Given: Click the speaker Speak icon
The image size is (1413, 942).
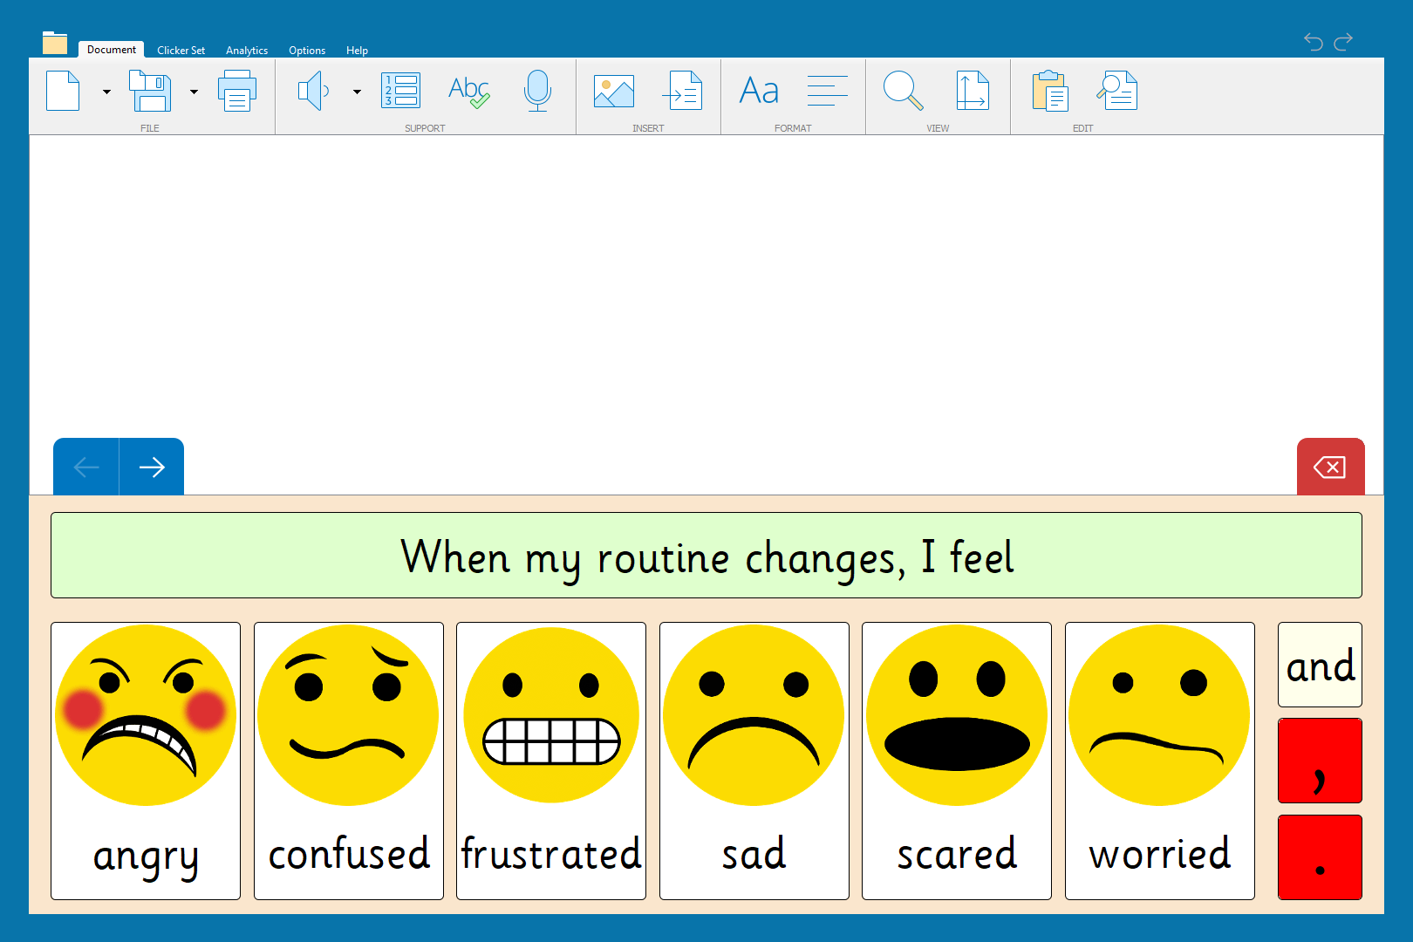Looking at the screenshot, I should [x=313, y=91].
